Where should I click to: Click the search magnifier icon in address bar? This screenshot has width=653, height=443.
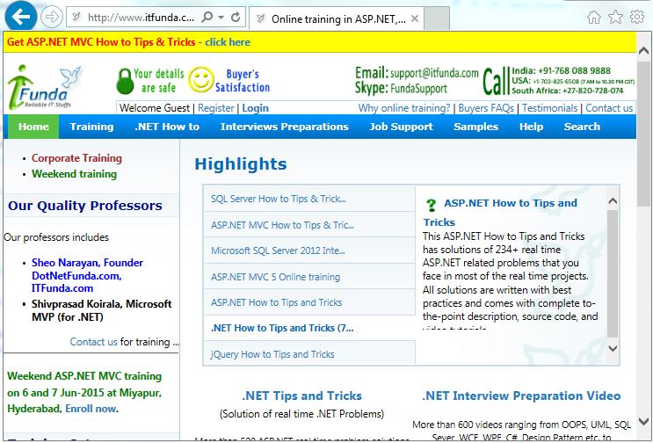click(x=207, y=17)
